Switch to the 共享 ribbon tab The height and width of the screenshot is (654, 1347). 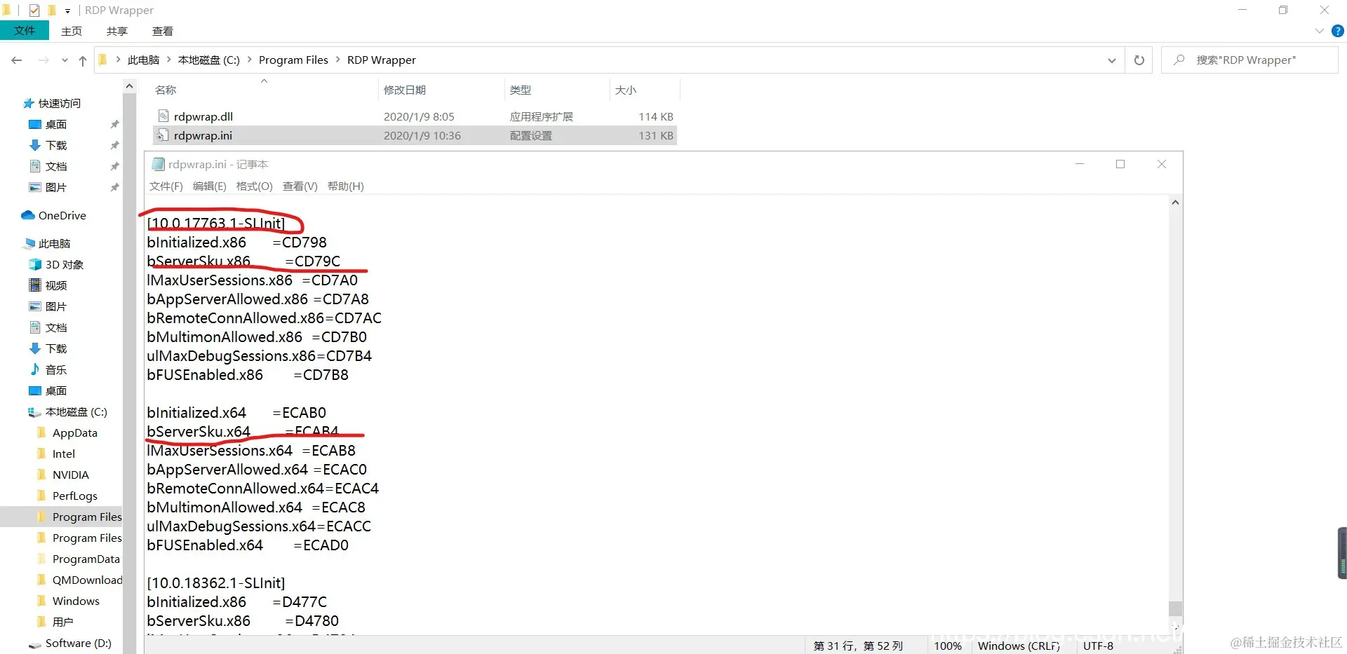point(117,31)
